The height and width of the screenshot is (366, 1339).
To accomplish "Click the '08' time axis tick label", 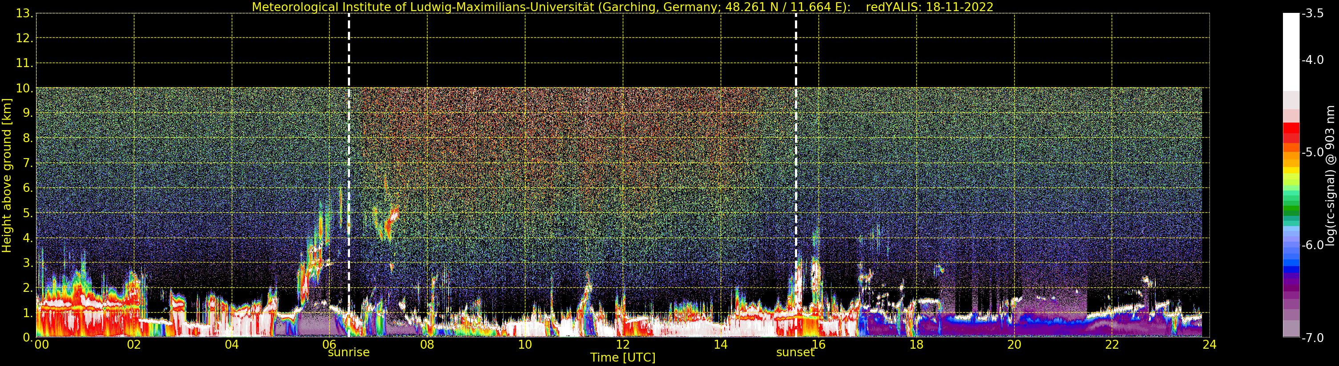I will [x=427, y=345].
